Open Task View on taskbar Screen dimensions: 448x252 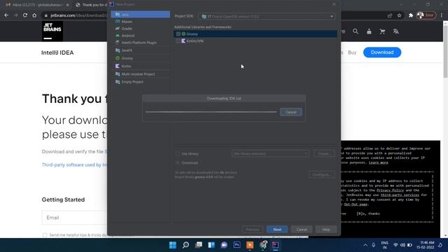[x=199, y=245]
